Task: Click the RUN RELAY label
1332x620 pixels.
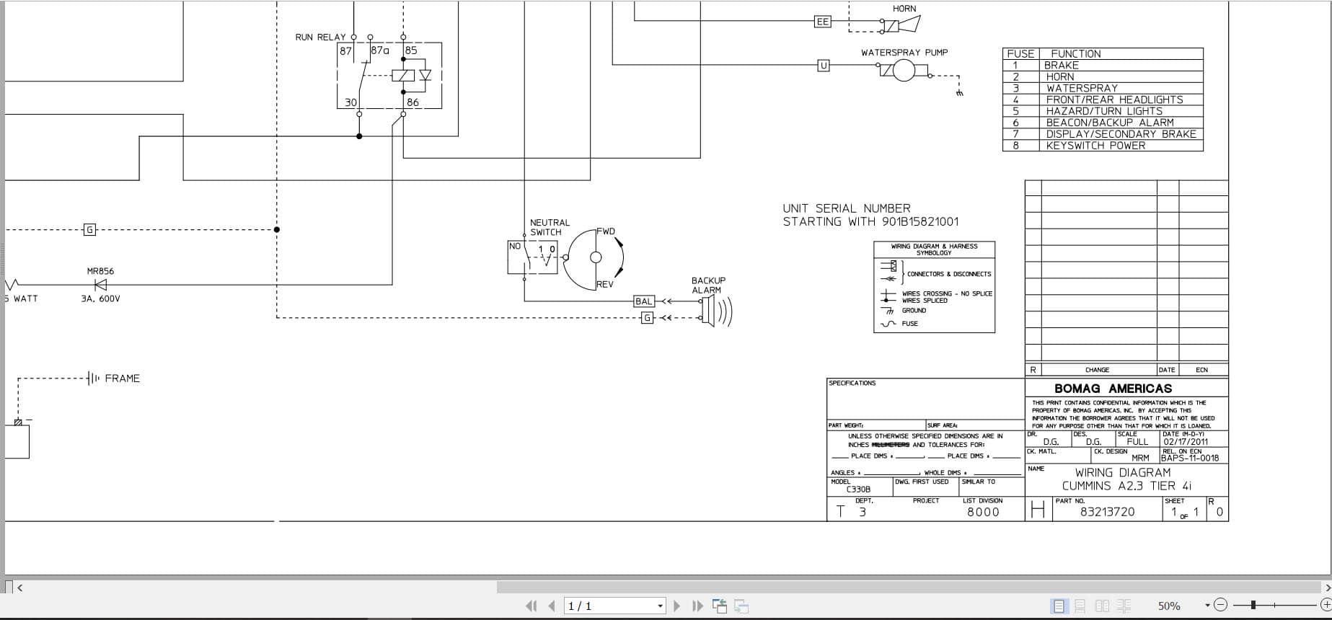Action: pos(320,37)
